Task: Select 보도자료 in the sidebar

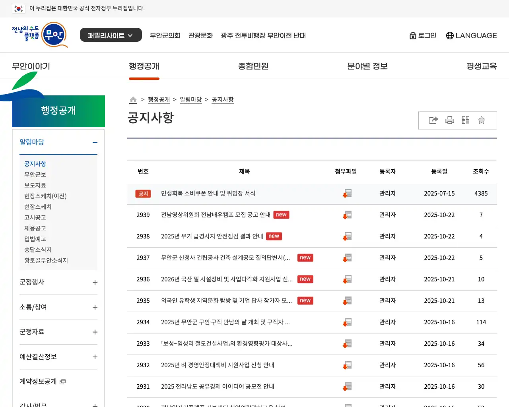Action: click(x=35, y=185)
